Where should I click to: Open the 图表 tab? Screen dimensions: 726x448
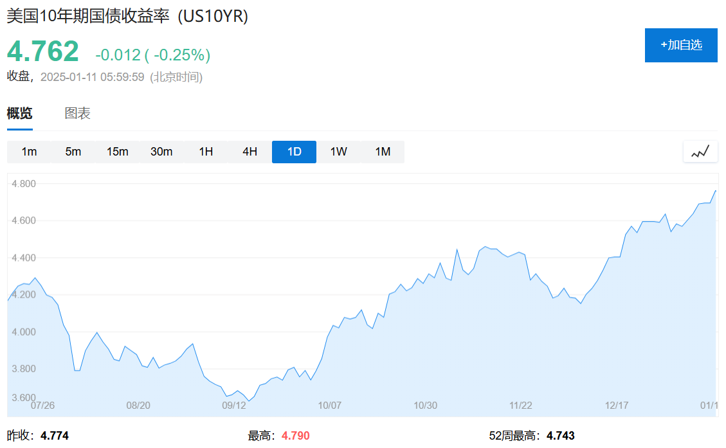(x=77, y=114)
